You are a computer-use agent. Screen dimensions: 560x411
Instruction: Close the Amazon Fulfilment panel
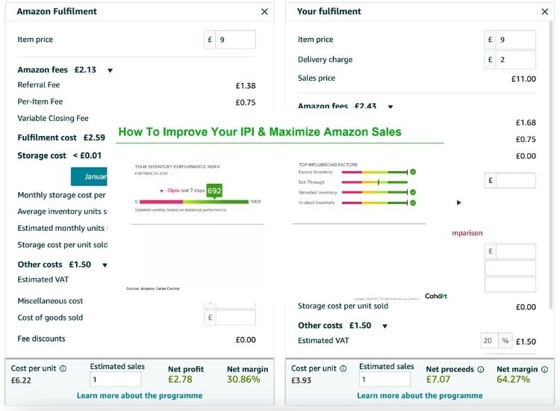264,12
